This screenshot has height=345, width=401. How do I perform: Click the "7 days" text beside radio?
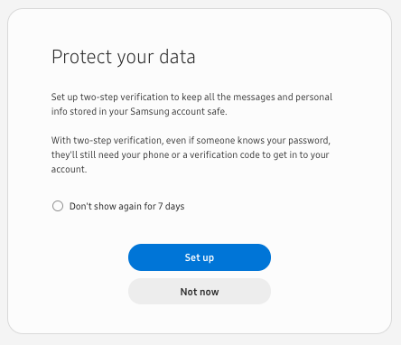coord(172,206)
